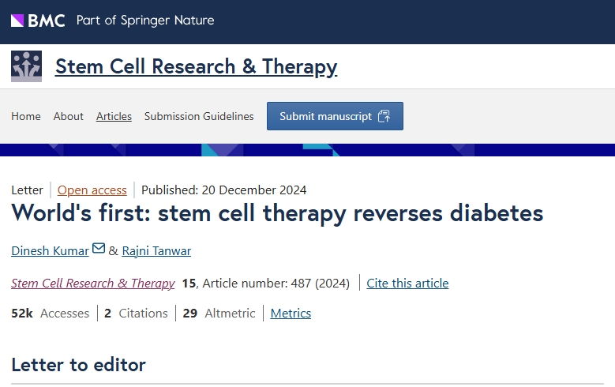Image resolution: width=615 pixels, height=387 pixels.
Task: Click the article title heading
Action: pyautogui.click(x=277, y=213)
